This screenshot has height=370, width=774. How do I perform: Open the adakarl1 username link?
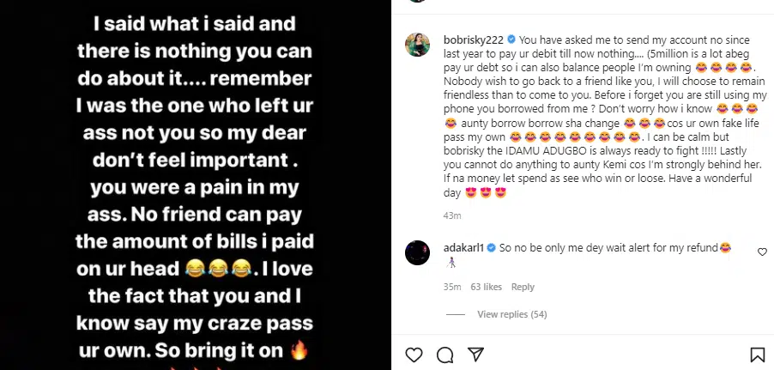click(x=461, y=247)
